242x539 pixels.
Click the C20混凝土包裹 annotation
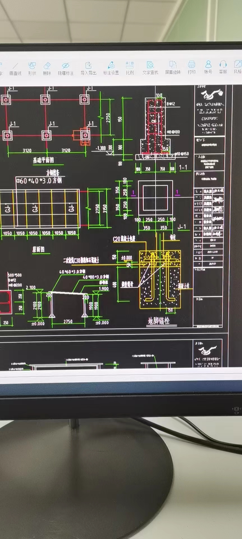coord(124,239)
